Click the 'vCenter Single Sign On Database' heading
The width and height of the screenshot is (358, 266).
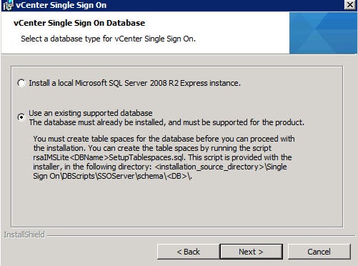pyautogui.click(x=79, y=23)
